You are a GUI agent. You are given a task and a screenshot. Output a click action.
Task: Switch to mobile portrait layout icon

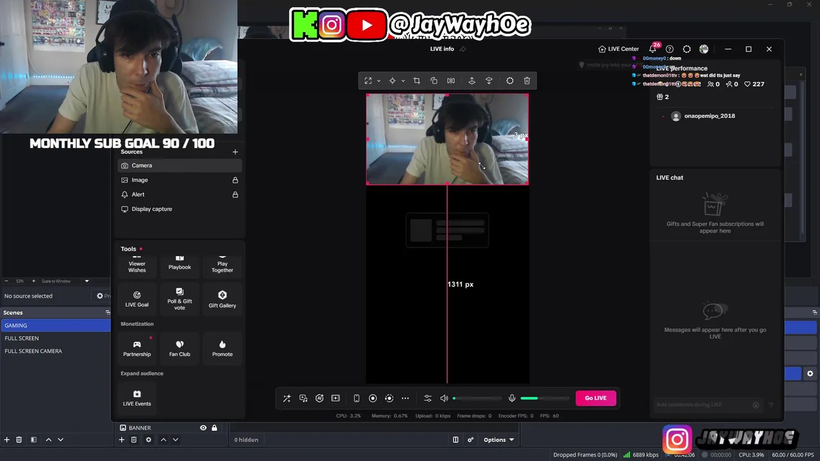coord(356,398)
